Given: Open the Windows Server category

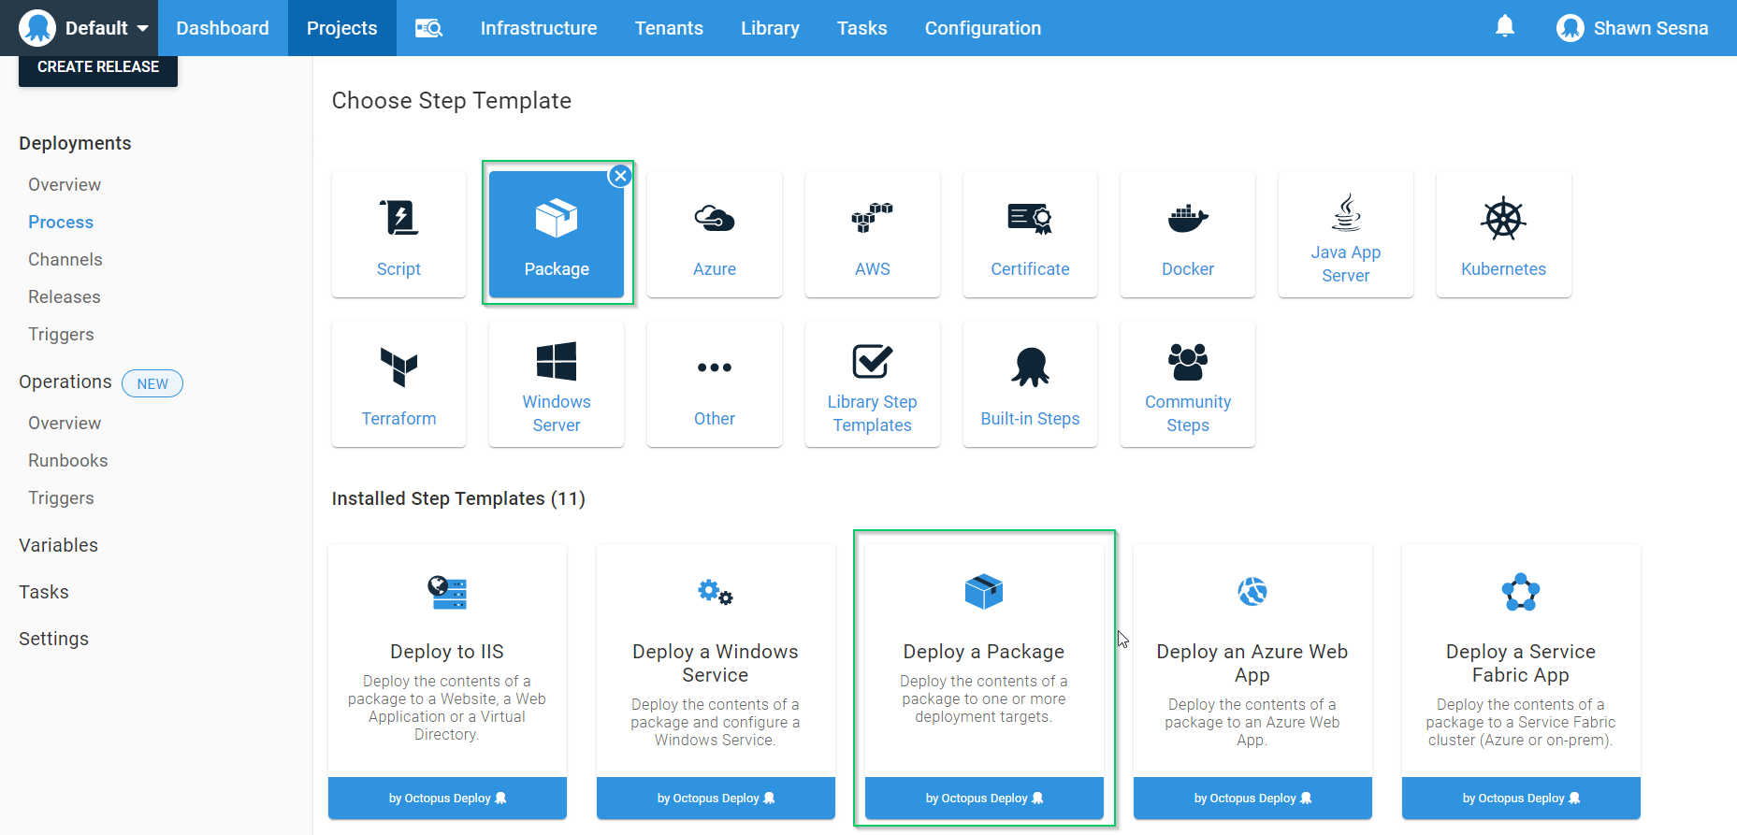Looking at the screenshot, I should [x=557, y=384].
